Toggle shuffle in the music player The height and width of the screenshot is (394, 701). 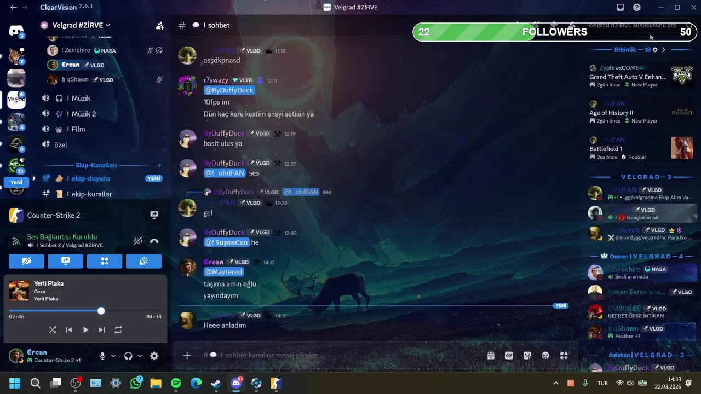(x=53, y=330)
